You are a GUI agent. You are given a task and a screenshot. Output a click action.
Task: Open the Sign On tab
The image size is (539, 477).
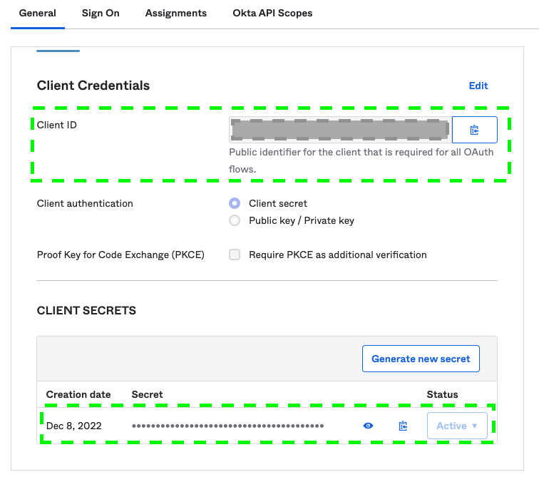pos(101,14)
